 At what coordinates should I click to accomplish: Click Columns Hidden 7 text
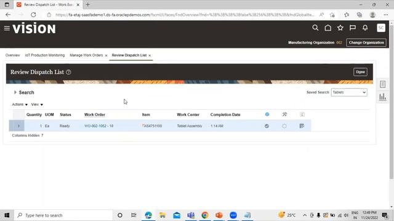pyautogui.click(x=28, y=135)
